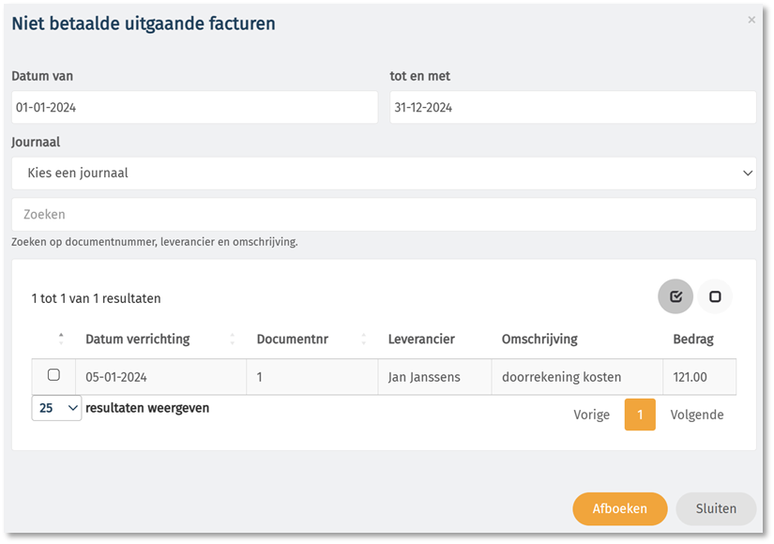Close the dialog with the X icon

tap(751, 20)
